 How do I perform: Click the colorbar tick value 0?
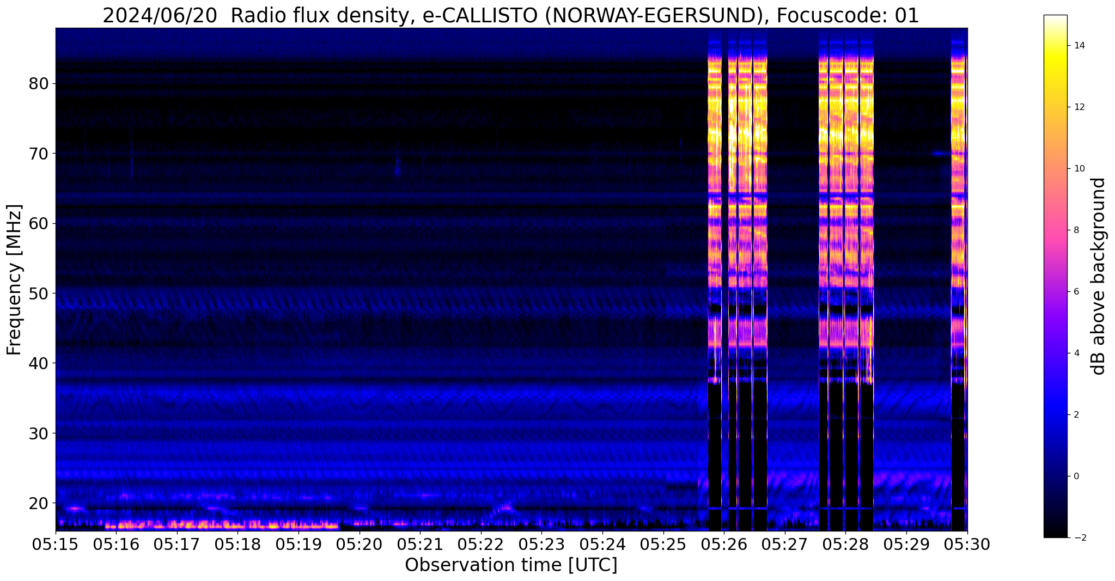pyautogui.click(x=1076, y=476)
